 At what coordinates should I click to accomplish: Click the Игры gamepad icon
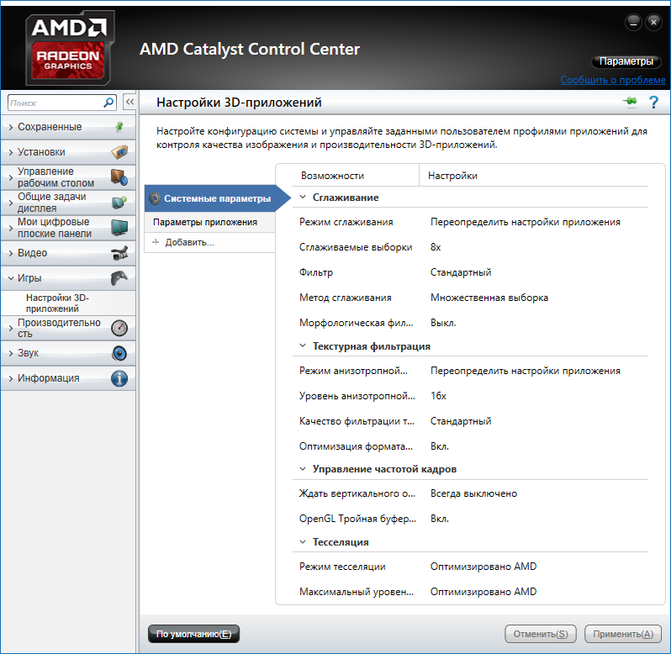pyautogui.click(x=119, y=278)
